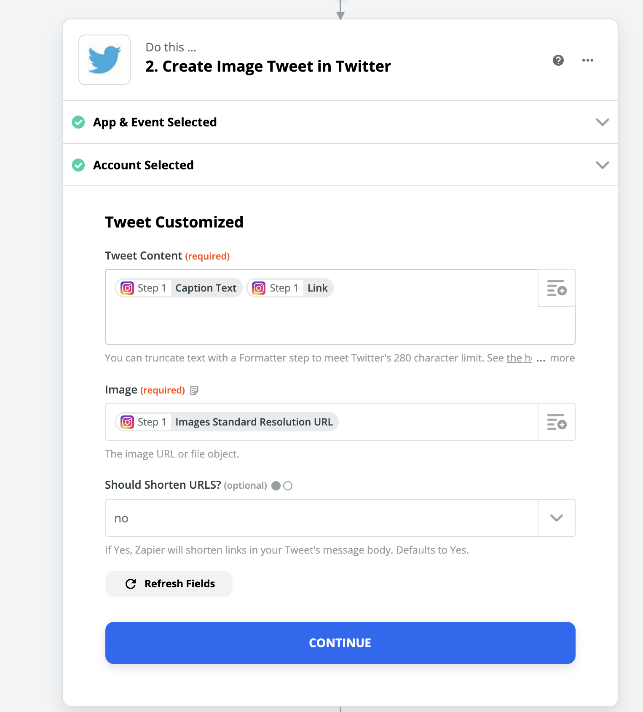Select empty radio next to Should Shorten URLS
The width and height of the screenshot is (643, 712).
pos(288,486)
